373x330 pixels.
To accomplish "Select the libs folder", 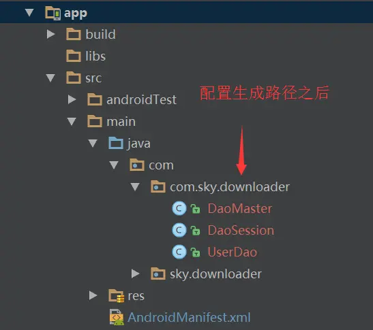I will tap(95, 56).
